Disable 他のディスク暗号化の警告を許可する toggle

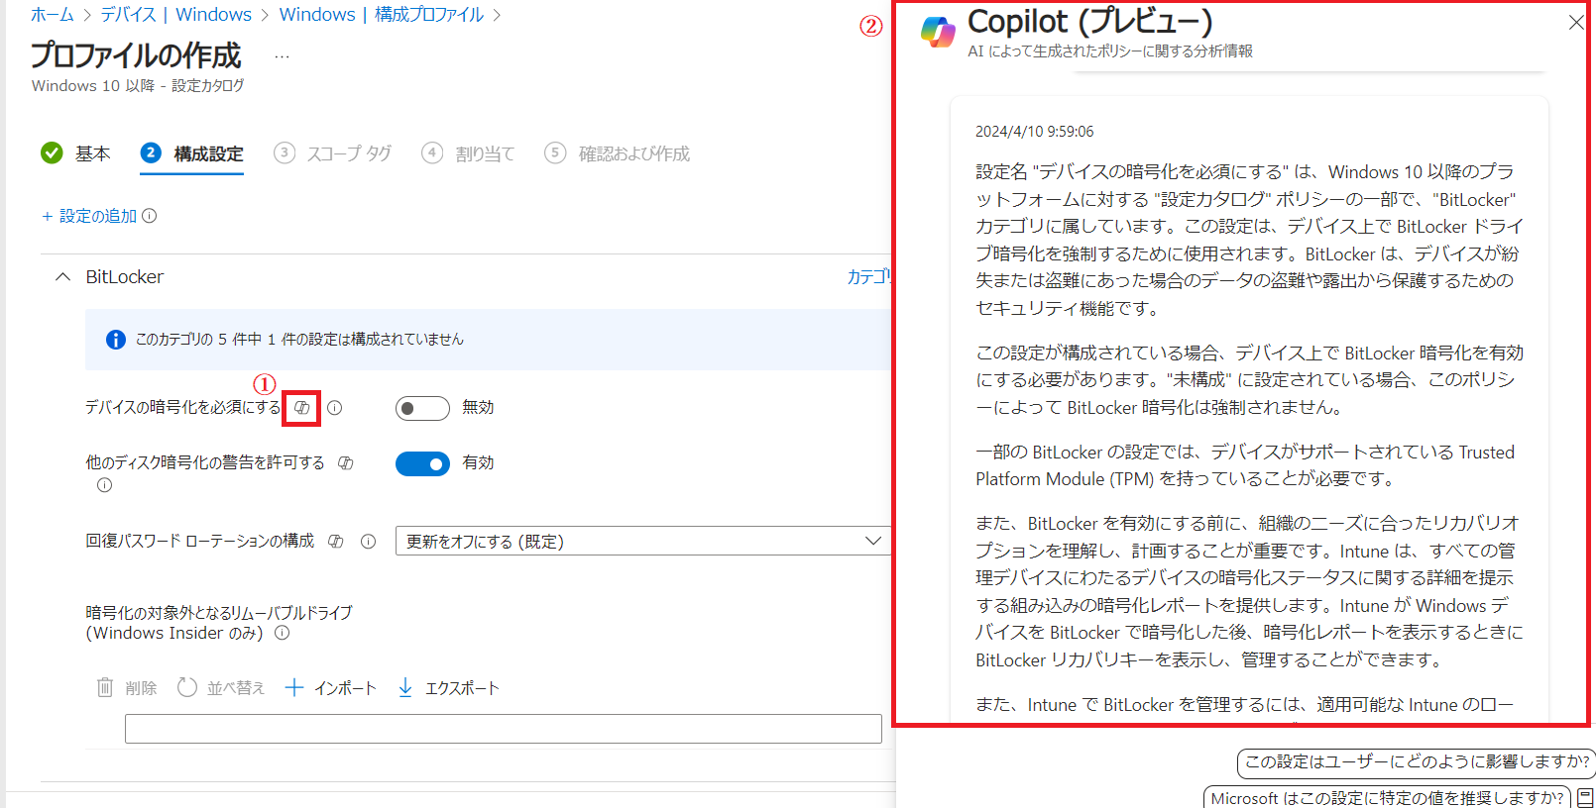(422, 463)
